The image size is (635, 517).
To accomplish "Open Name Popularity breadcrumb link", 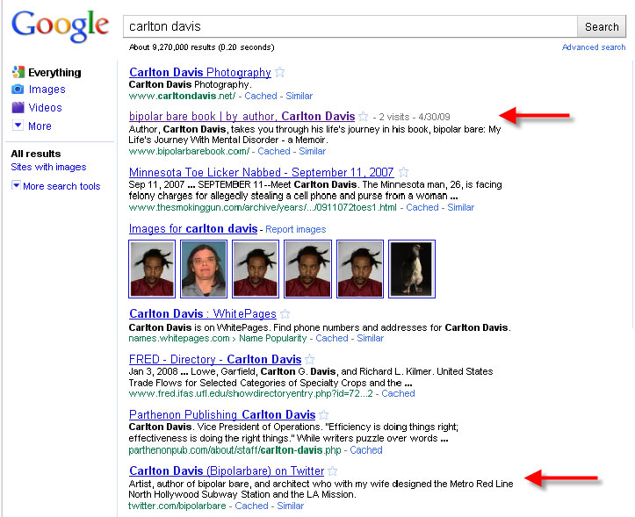I will point(273,338).
